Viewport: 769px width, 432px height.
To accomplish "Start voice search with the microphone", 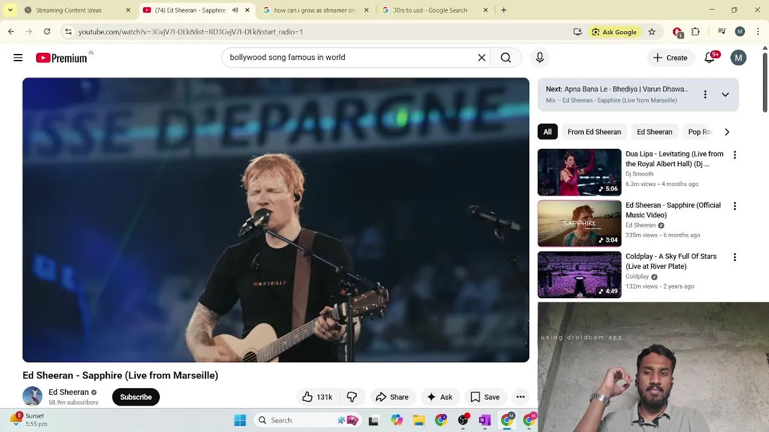I will pos(540,58).
